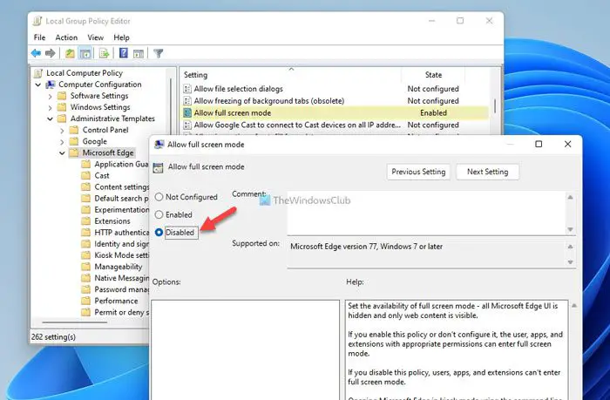The height and width of the screenshot is (400, 610).
Task: Expand the Windows Settings node
Action: (x=51, y=107)
